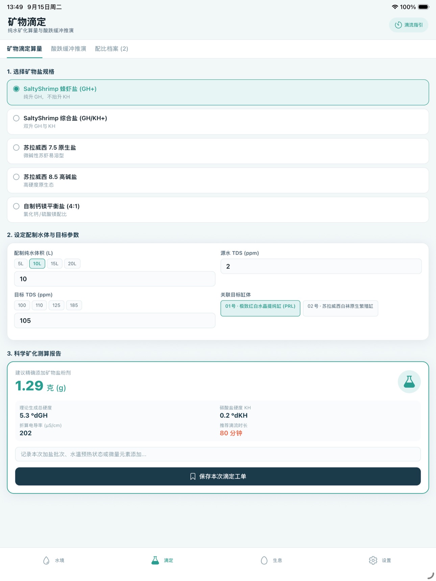Click the bookmark icon on the save button

[x=193, y=476]
